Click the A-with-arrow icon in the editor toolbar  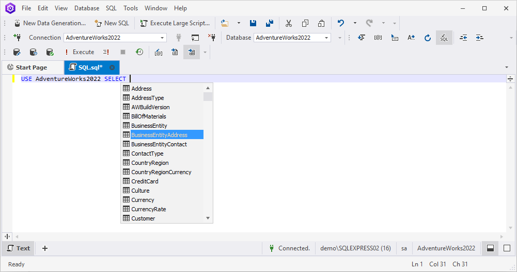click(x=411, y=38)
